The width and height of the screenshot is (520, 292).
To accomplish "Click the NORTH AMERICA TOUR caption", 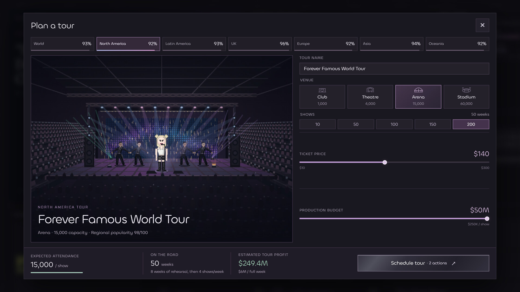I will click(x=63, y=207).
